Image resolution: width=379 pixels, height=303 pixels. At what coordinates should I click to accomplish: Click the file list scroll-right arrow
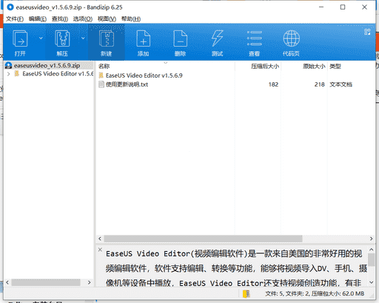point(372,239)
